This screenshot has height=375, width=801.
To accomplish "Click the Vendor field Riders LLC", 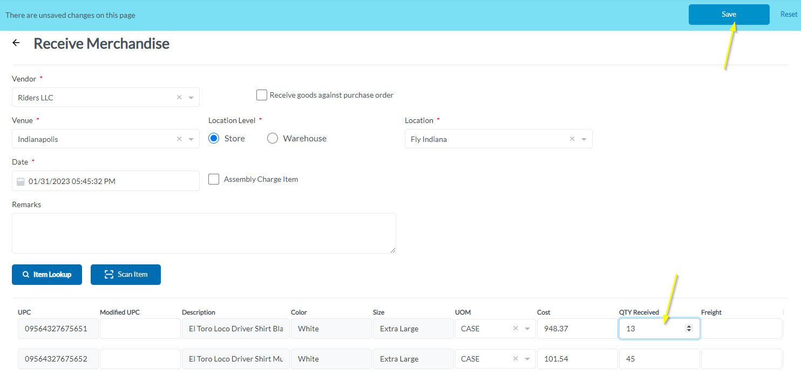I will coord(106,98).
